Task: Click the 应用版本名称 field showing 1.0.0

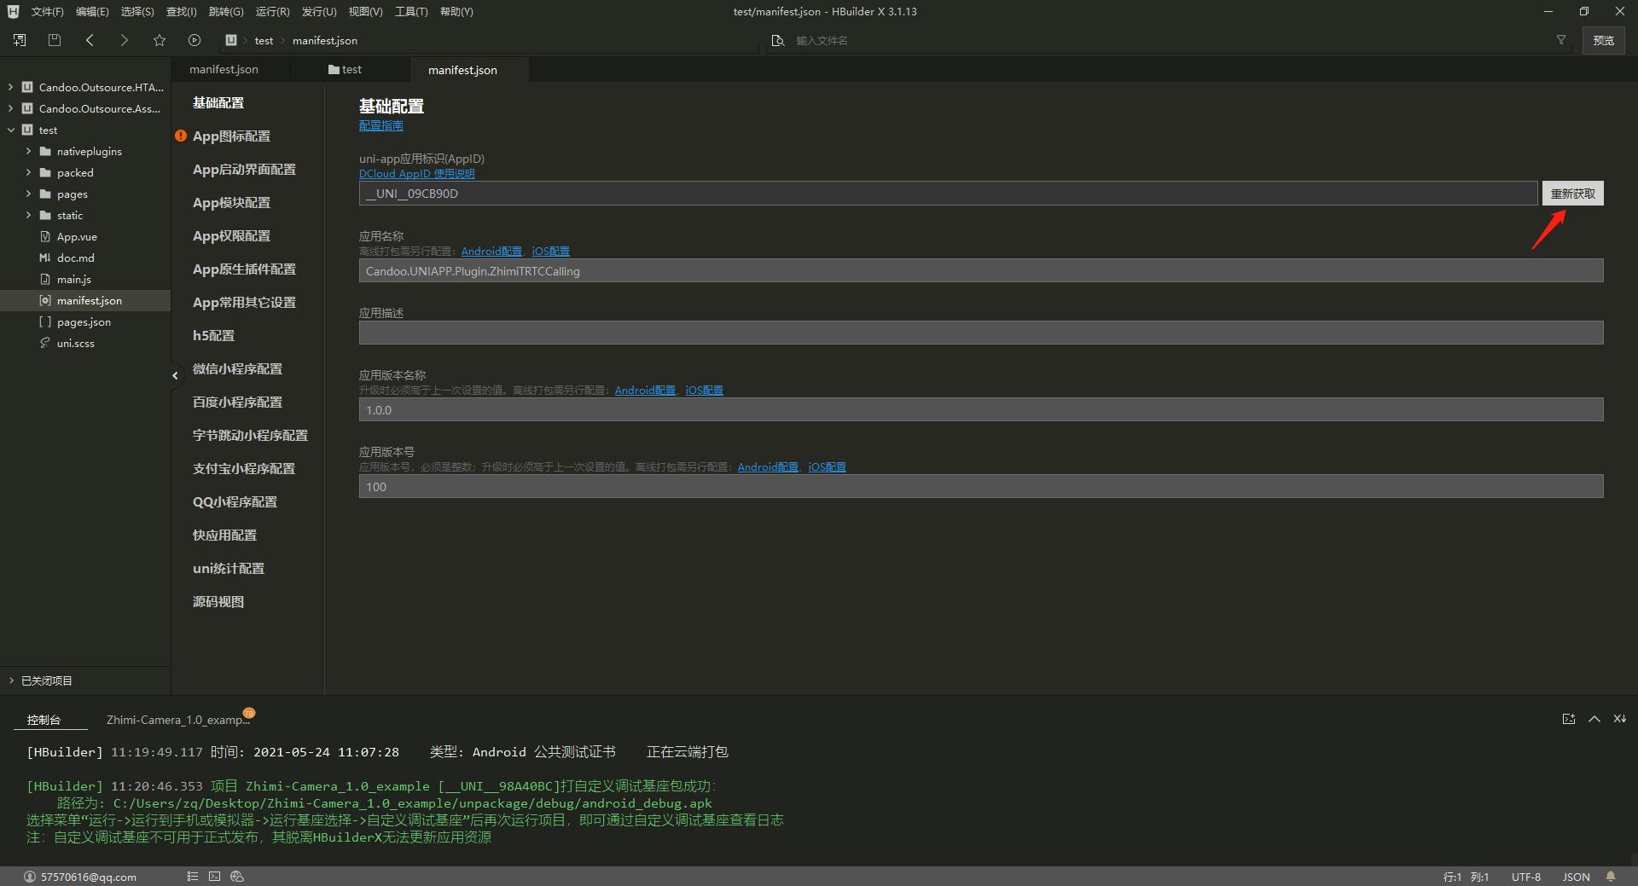Action: tap(981, 410)
